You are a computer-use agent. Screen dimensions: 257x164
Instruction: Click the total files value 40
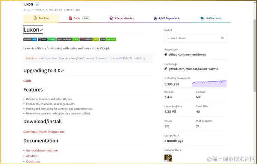pos(198,112)
